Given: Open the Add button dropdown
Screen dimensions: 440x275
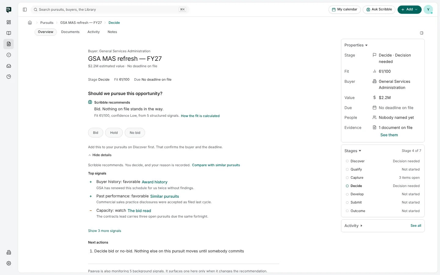Looking at the screenshot, I should point(409,9).
